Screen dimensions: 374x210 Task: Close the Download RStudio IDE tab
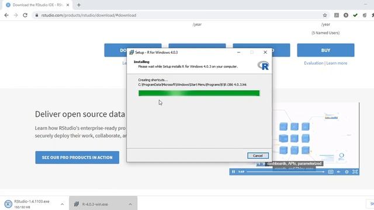(x=68, y=5)
